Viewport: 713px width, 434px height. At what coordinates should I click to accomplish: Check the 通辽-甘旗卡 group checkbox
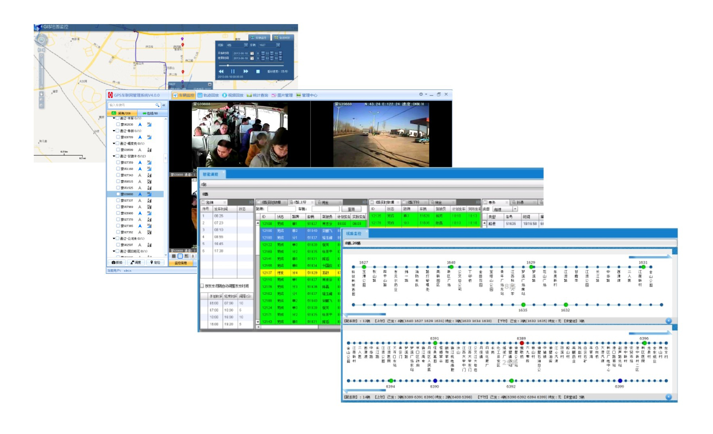(x=117, y=156)
